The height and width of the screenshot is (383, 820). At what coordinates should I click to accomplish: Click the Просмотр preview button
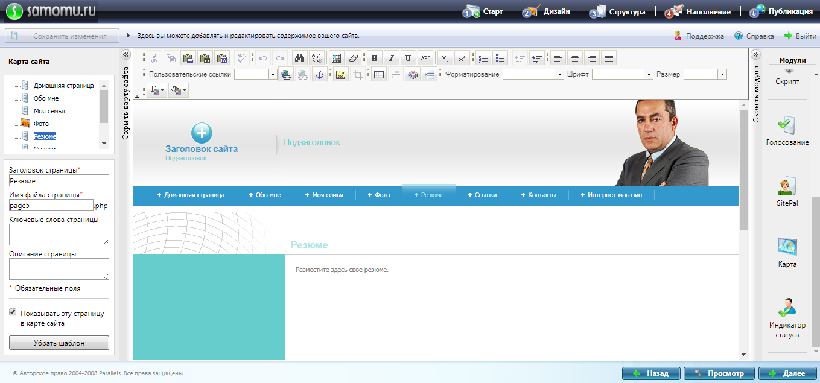coord(719,373)
